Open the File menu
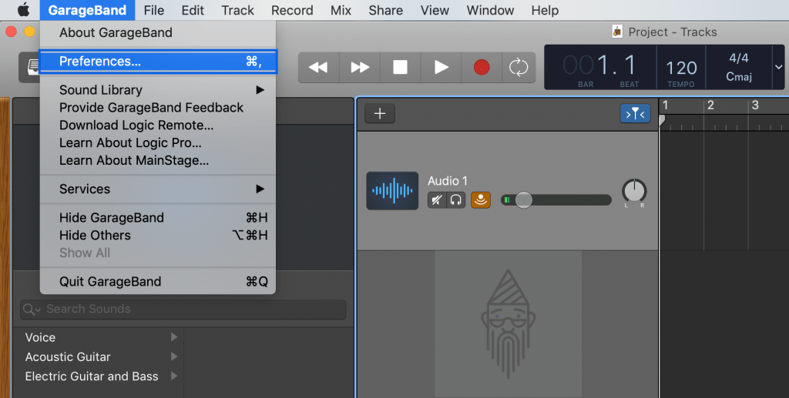This screenshot has height=398, width=789. (x=153, y=10)
